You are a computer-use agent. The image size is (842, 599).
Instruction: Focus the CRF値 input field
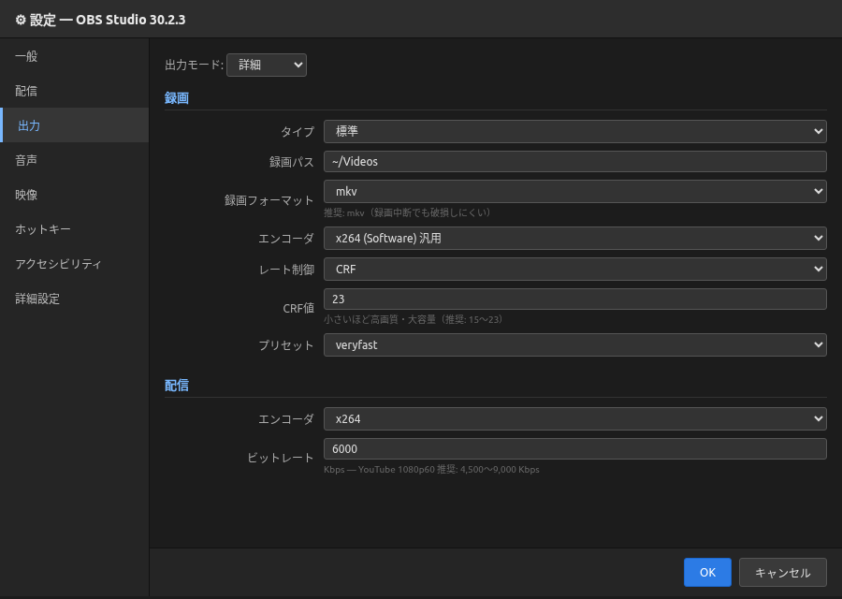click(574, 299)
